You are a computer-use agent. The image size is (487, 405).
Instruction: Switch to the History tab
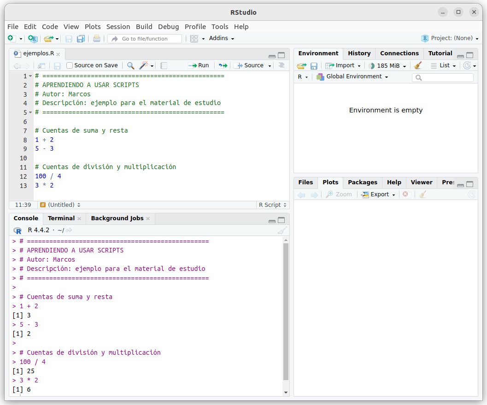coord(359,53)
